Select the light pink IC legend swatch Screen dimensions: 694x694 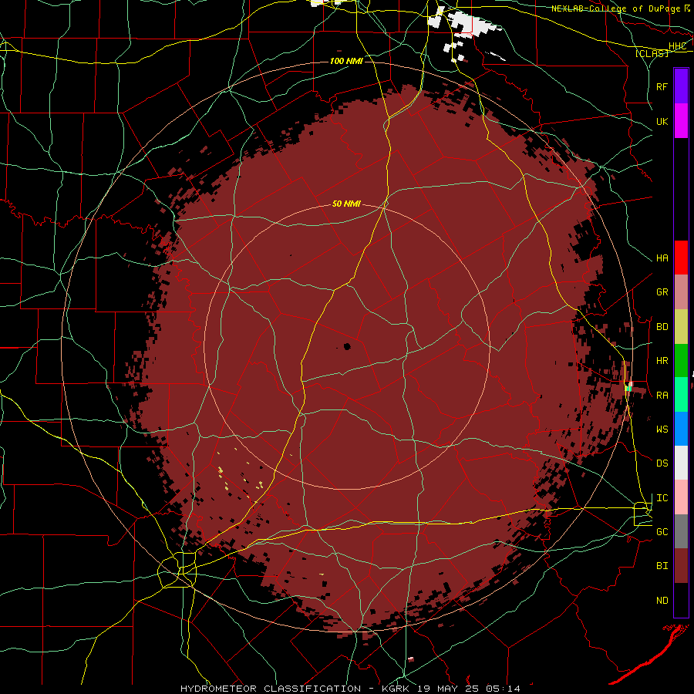click(681, 497)
